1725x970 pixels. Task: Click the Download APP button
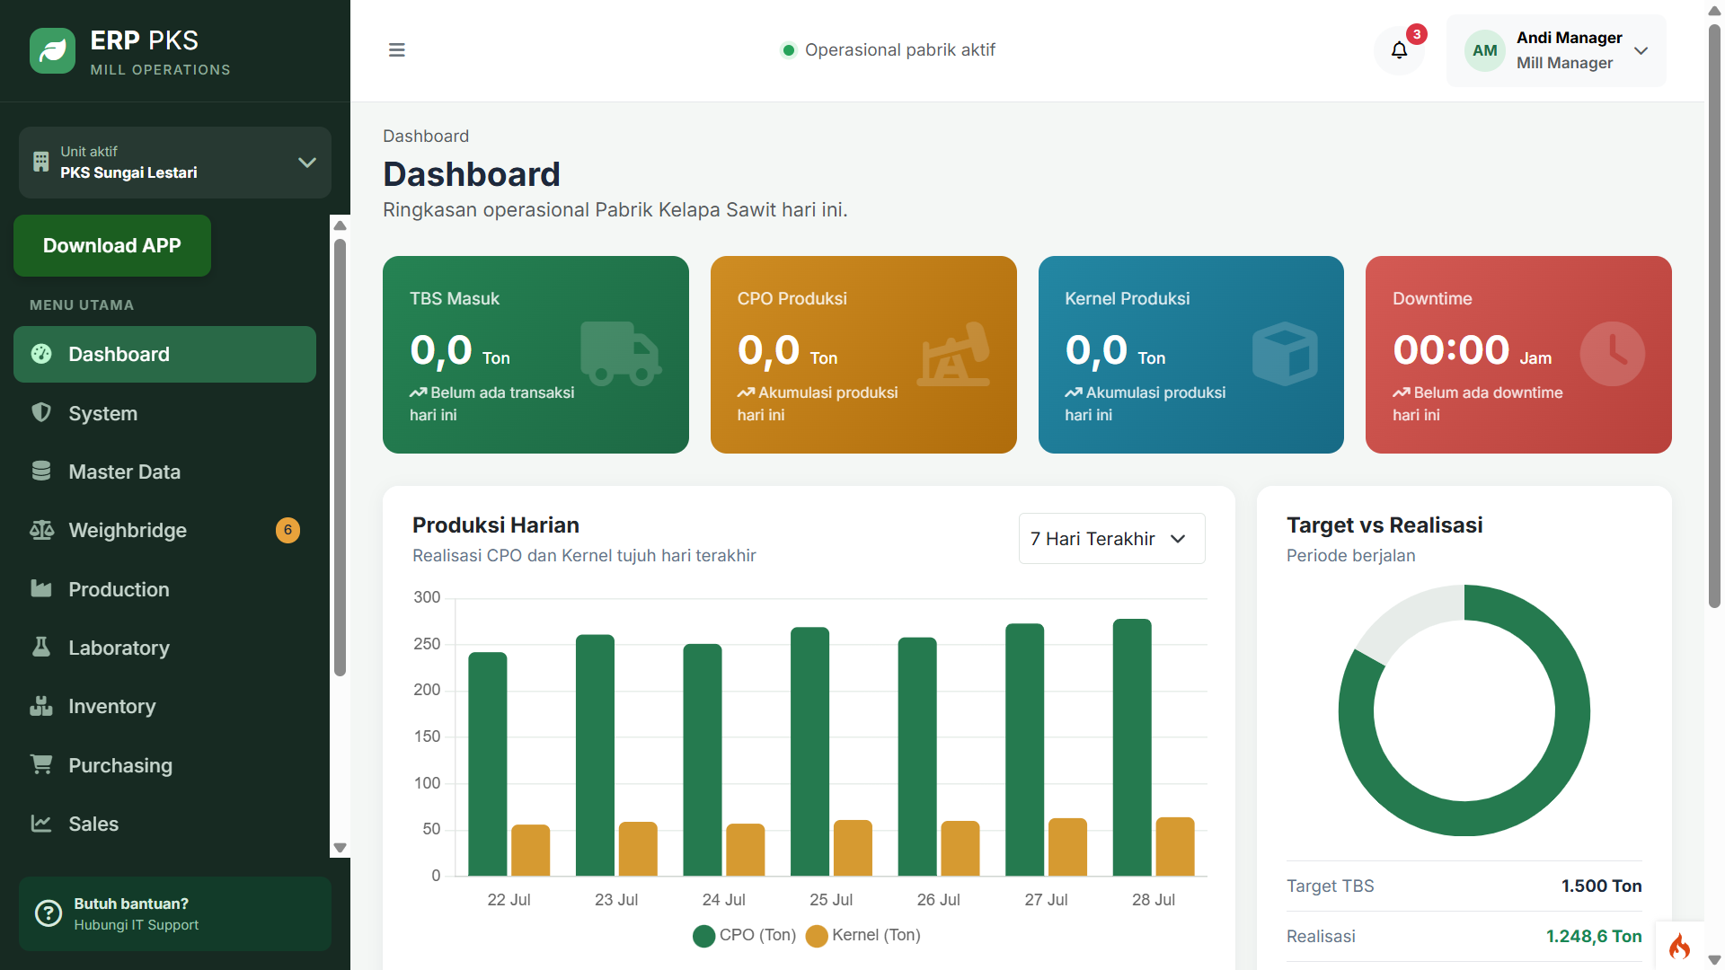tap(112, 245)
